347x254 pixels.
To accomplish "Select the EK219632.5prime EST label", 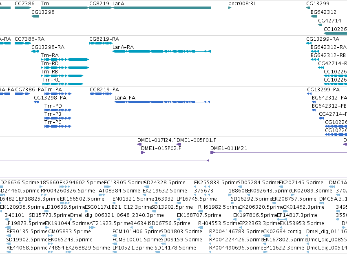I will (165, 191).
